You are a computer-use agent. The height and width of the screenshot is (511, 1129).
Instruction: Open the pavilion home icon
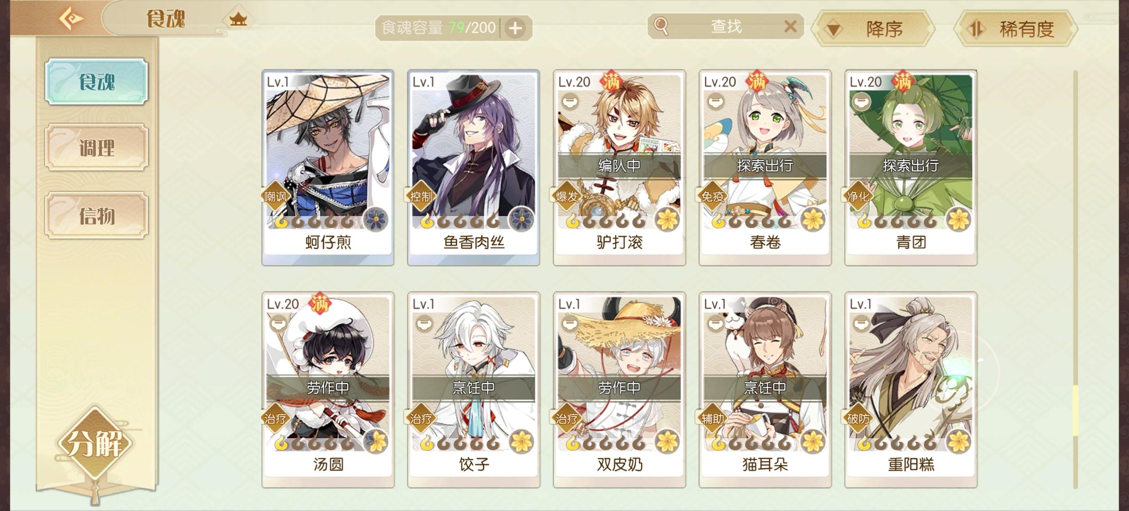pos(238,19)
